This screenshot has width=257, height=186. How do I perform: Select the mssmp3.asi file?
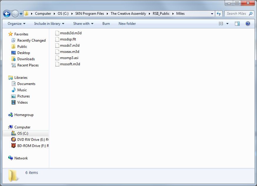coord(69,58)
